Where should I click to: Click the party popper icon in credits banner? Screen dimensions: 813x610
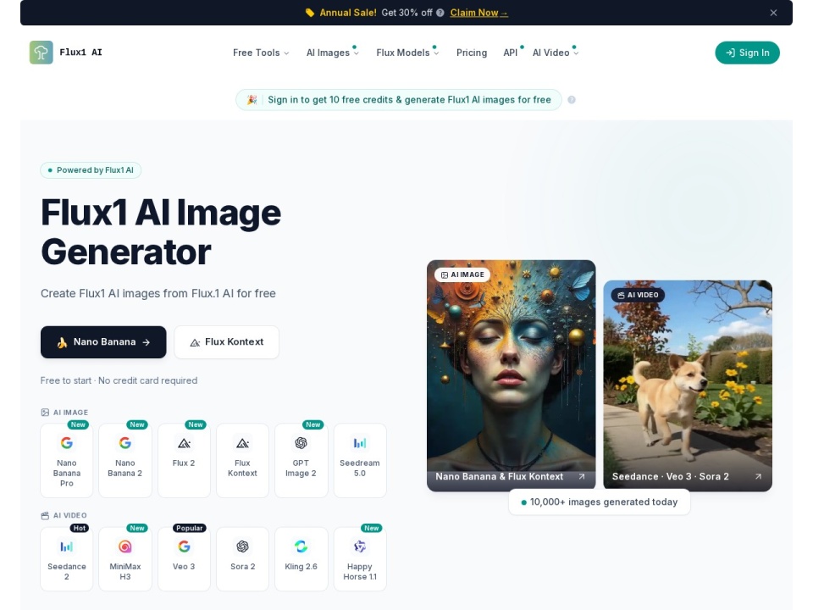252,100
